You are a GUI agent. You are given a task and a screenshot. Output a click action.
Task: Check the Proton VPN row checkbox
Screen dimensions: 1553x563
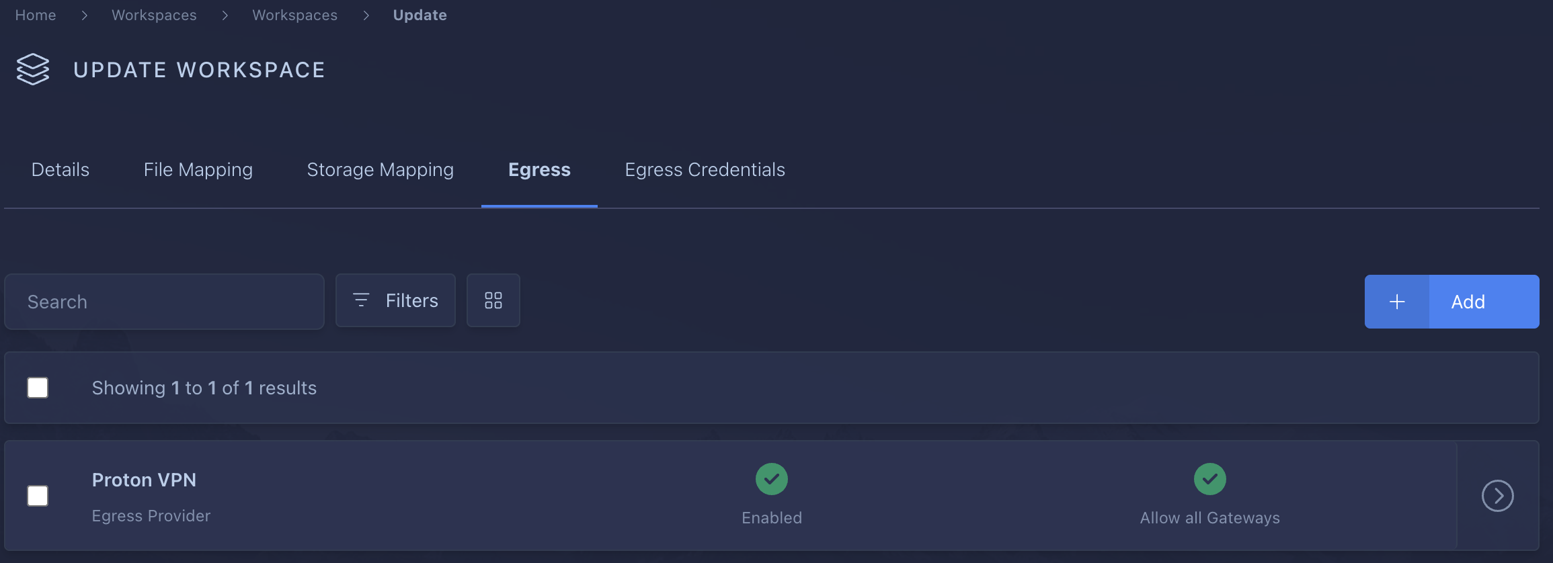point(38,495)
